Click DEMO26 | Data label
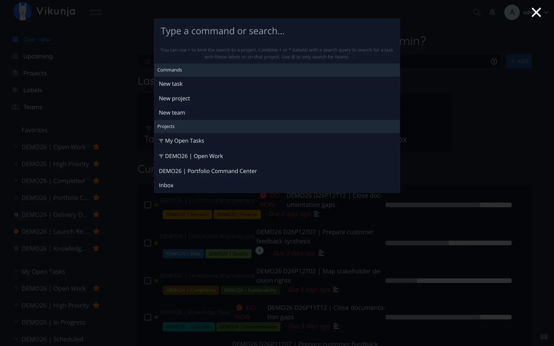This screenshot has width=554, height=346. [183, 254]
